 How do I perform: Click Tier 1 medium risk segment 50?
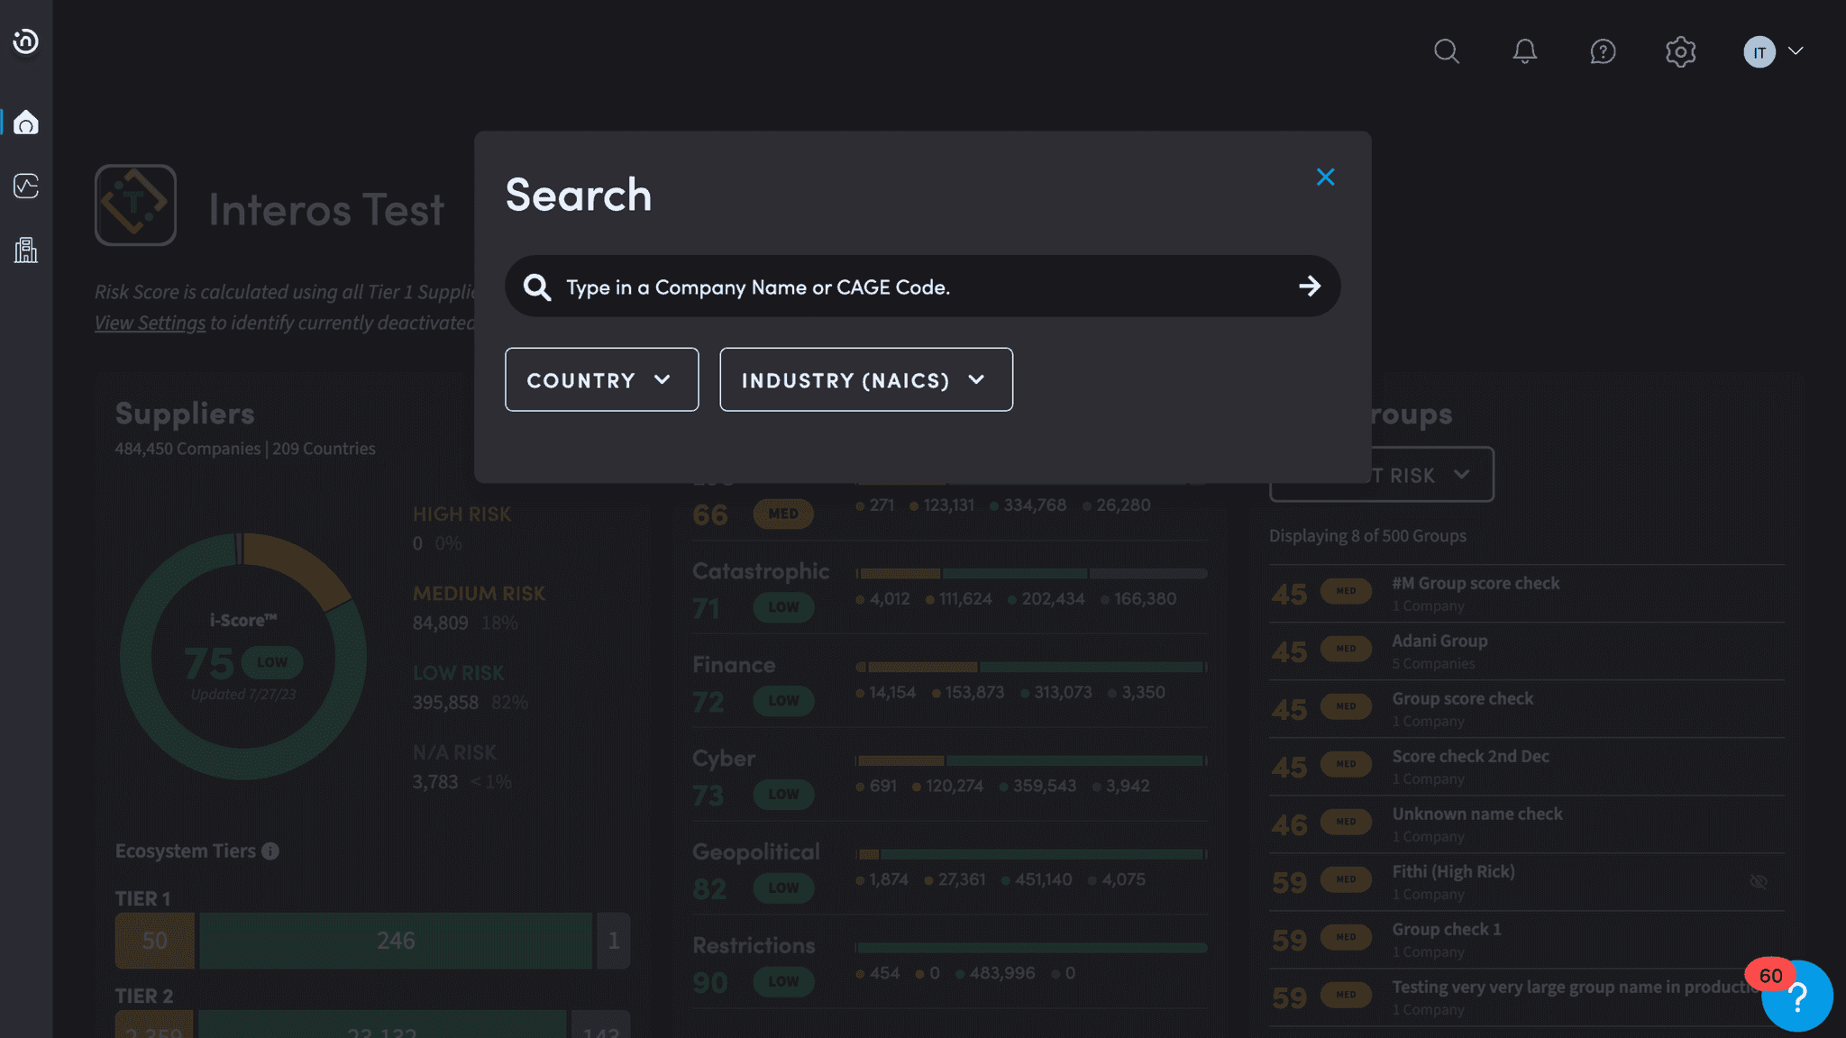click(x=154, y=941)
